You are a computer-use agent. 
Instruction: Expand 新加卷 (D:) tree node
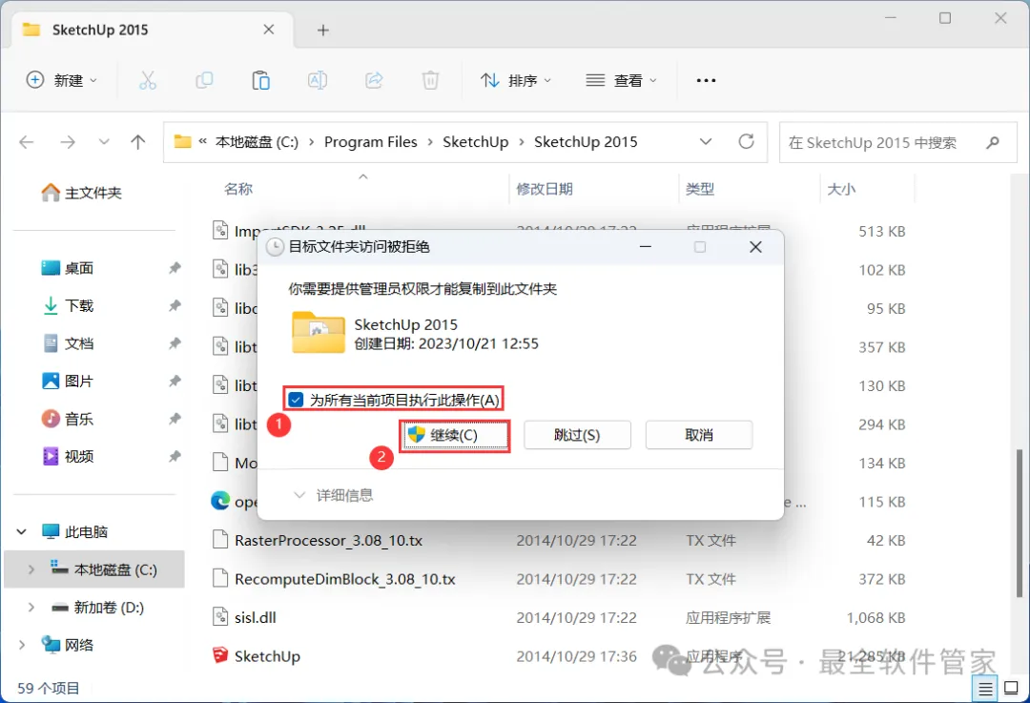(31, 607)
